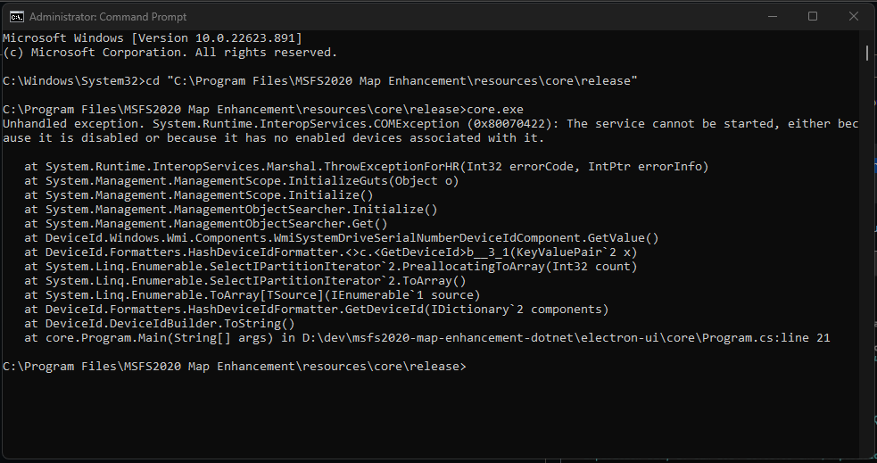
Task: Click the final empty prompt ending 'core\release>'
Action: click(235, 367)
